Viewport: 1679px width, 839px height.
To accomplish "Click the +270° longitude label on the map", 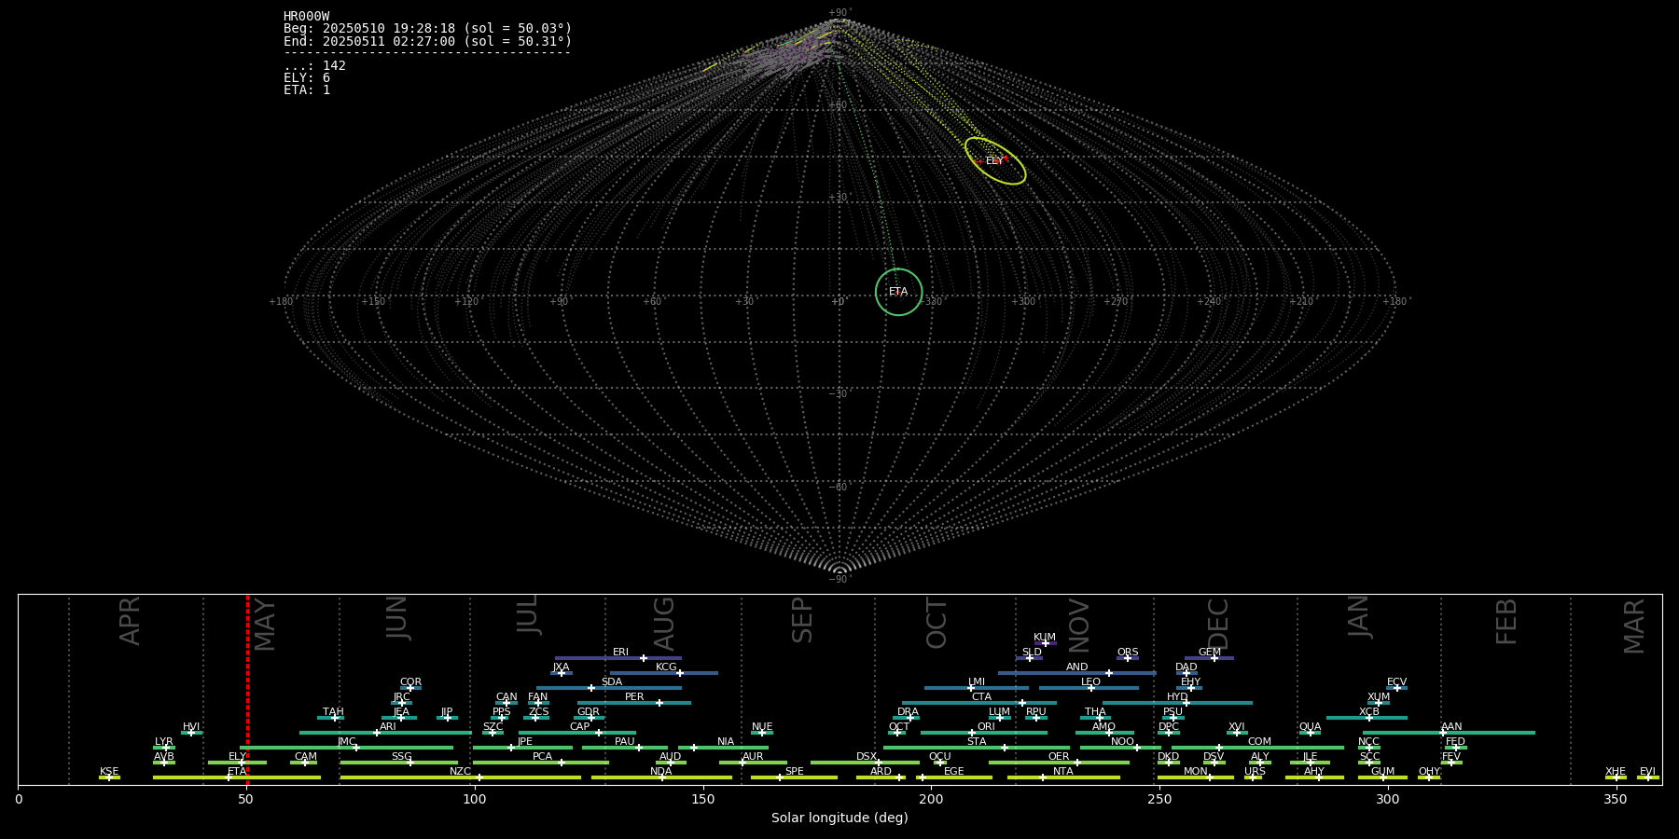I will click(x=1117, y=301).
